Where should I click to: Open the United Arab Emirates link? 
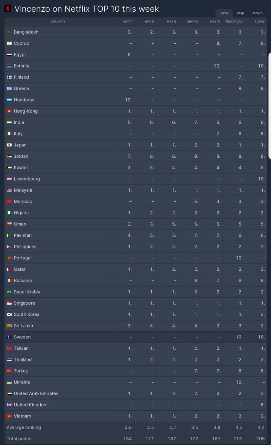pyautogui.click(x=36, y=393)
